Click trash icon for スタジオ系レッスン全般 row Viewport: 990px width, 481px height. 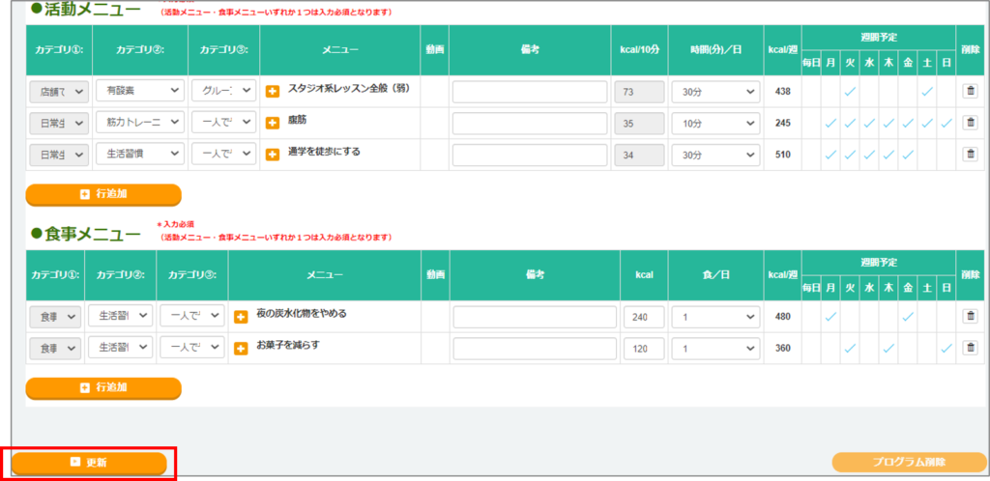pos(970,91)
